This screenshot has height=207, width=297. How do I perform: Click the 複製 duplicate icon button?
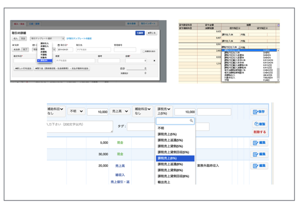pos(260,124)
